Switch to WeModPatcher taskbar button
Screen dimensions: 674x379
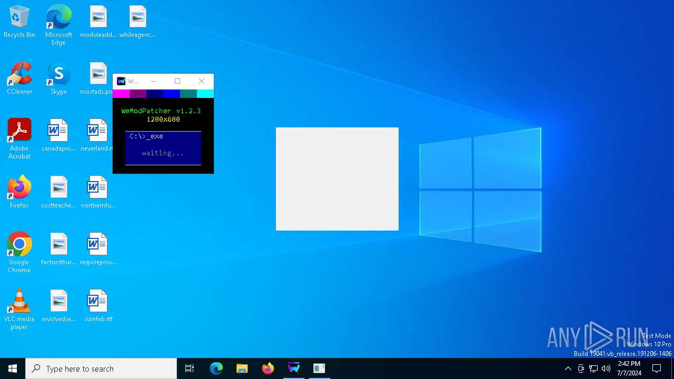tap(294, 368)
